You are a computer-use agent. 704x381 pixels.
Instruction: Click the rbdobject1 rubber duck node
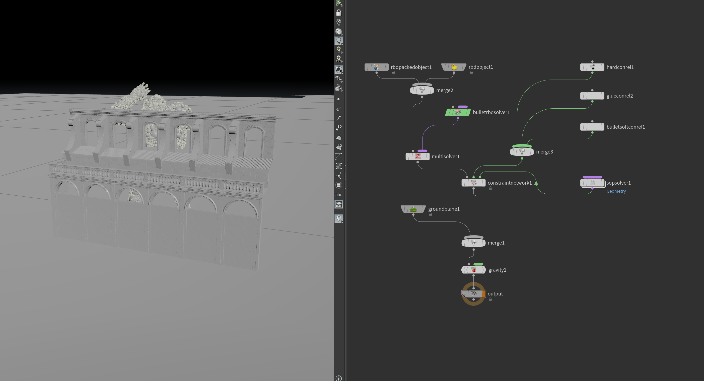[x=454, y=67]
